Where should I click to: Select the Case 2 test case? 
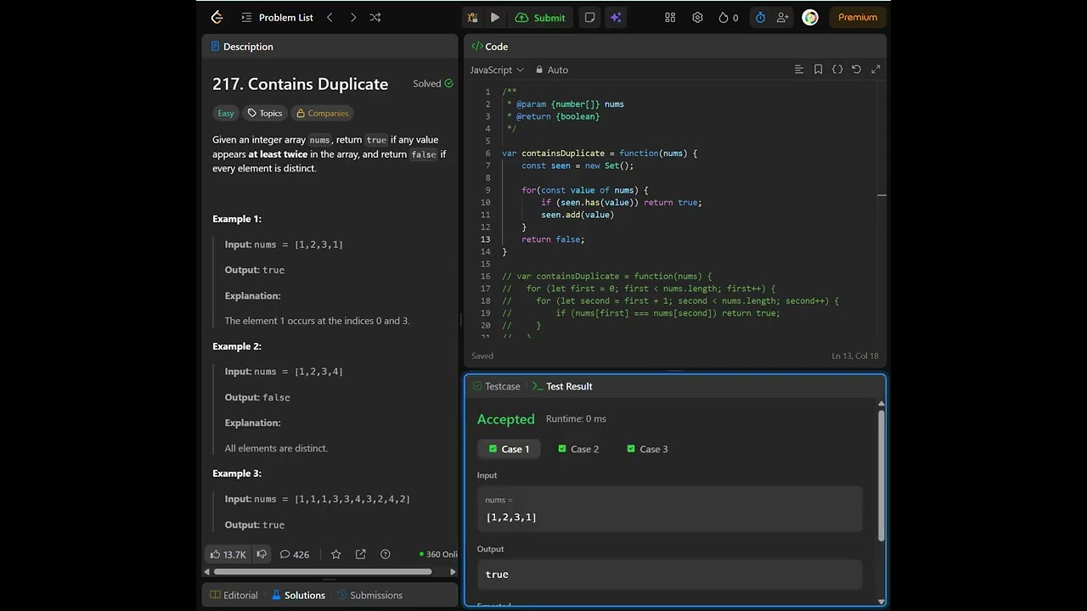coord(577,449)
